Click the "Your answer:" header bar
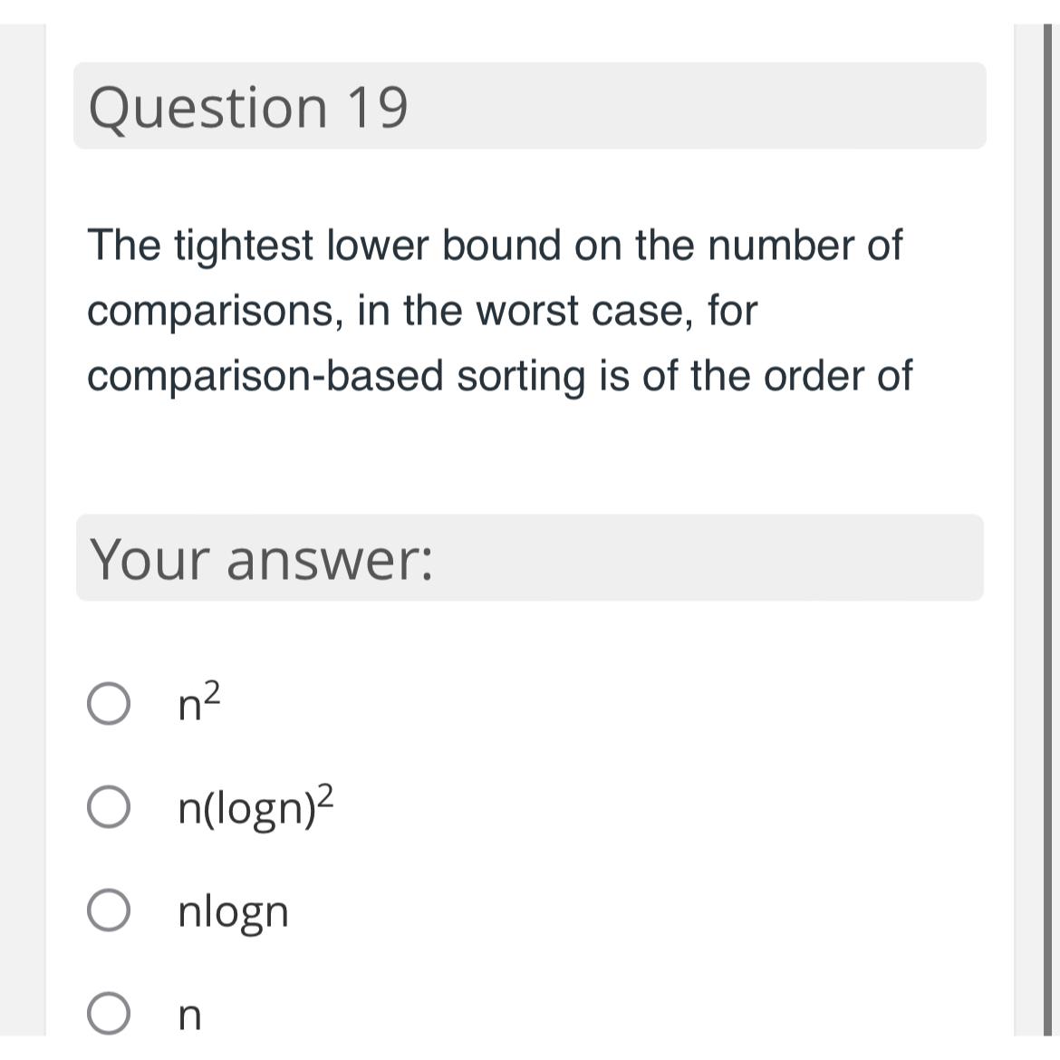Screen dimensions: 1060x1060 point(529,558)
